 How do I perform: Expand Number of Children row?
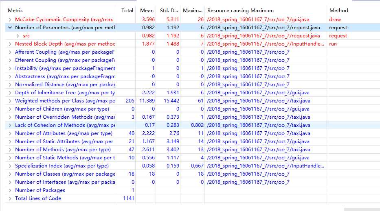pyautogui.click(x=10, y=109)
